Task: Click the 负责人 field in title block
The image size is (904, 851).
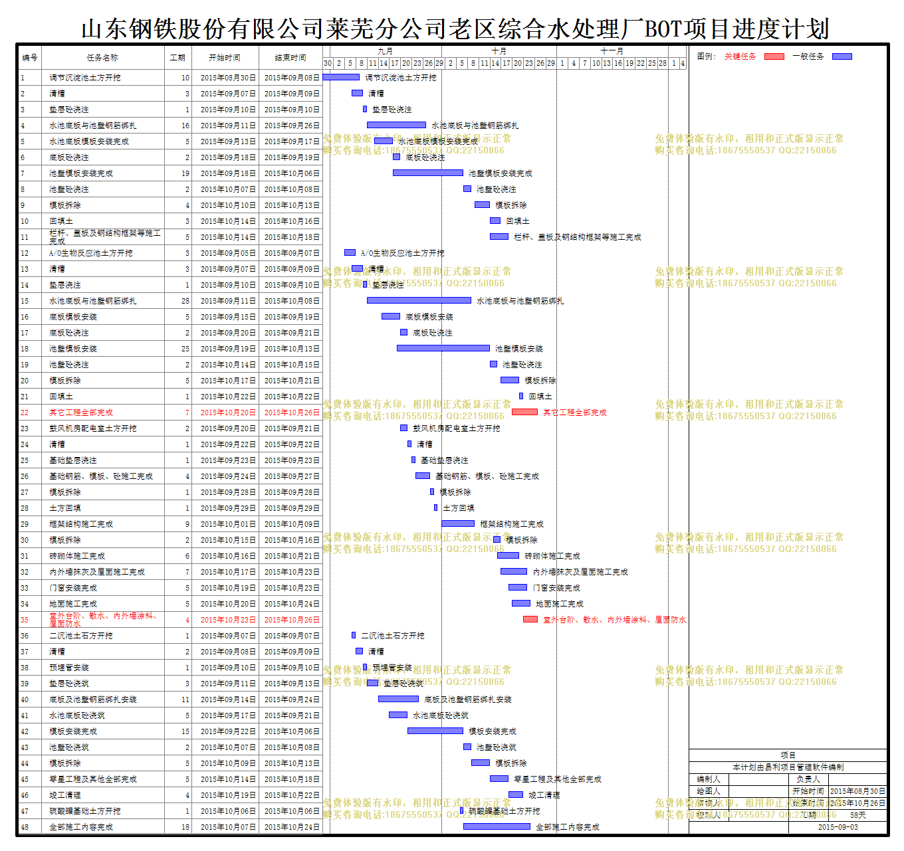Action: (x=808, y=779)
